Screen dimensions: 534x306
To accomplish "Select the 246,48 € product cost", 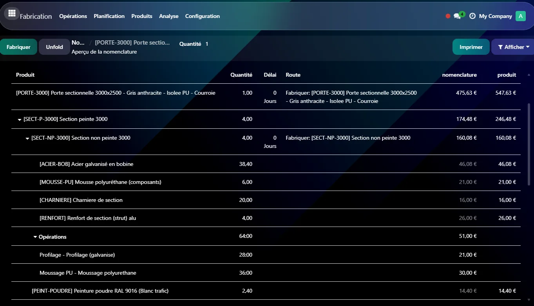I will pos(506,119).
